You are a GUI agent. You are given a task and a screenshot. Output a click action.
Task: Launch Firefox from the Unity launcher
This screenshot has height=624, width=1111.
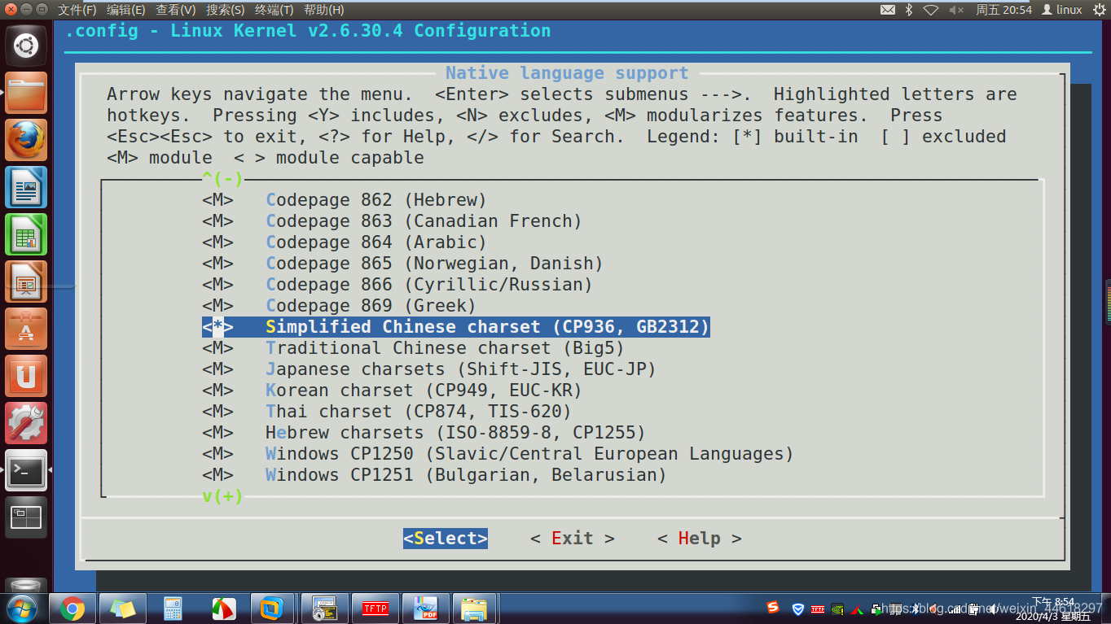[26, 140]
